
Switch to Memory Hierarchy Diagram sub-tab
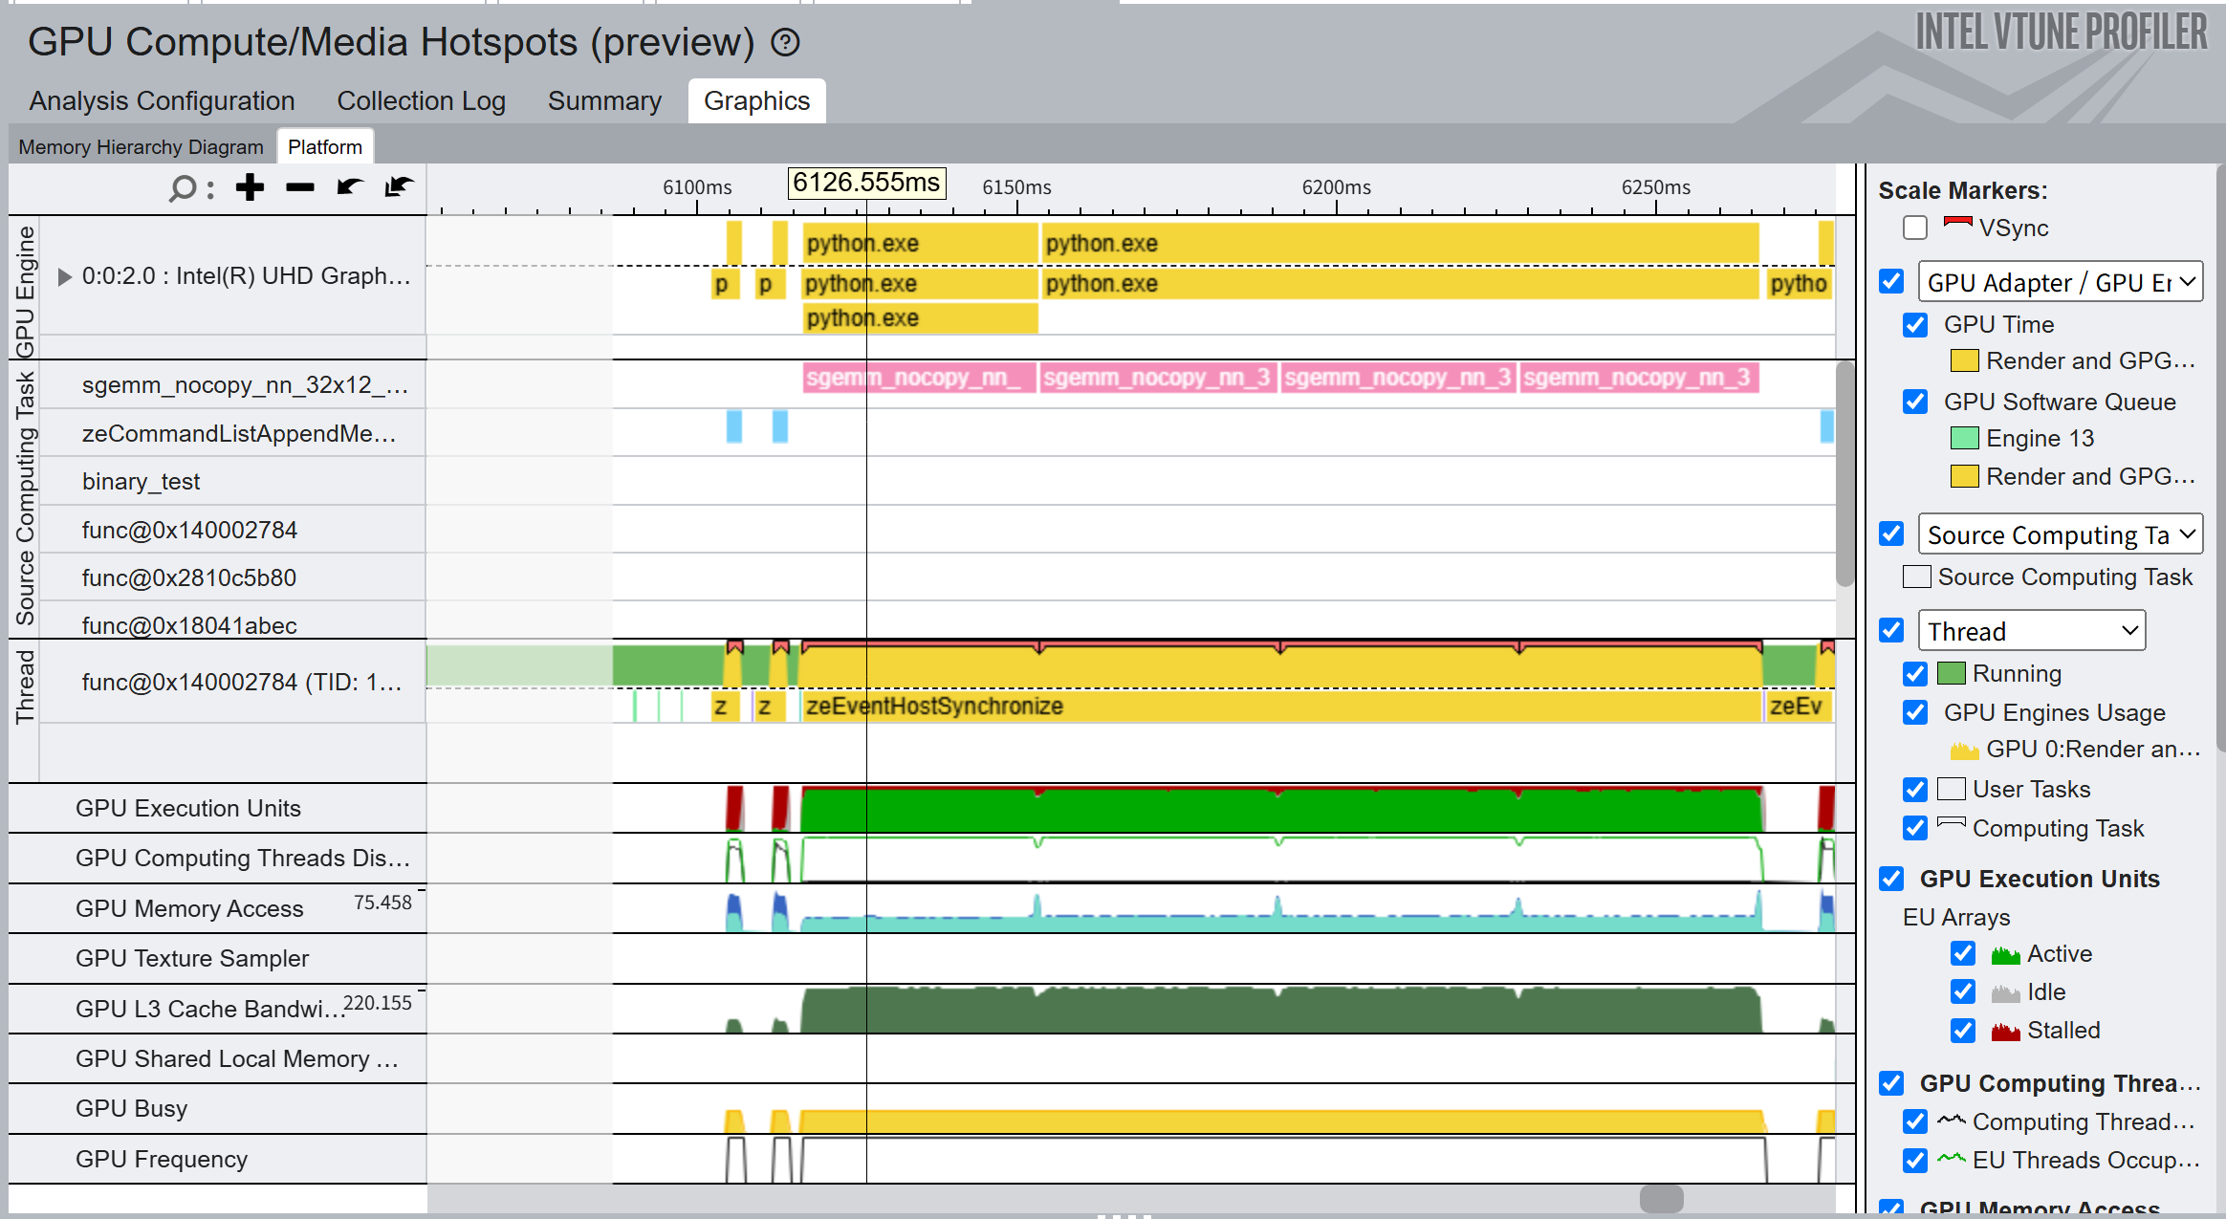pos(142,146)
